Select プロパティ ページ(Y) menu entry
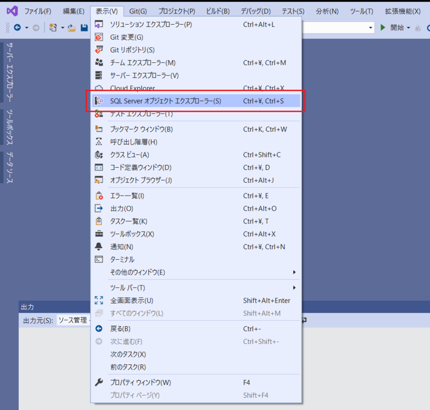This screenshot has height=410, width=430. point(196,395)
